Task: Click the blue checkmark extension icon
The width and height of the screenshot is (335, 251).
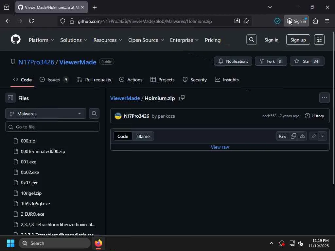Action: [x=277, y=21]
